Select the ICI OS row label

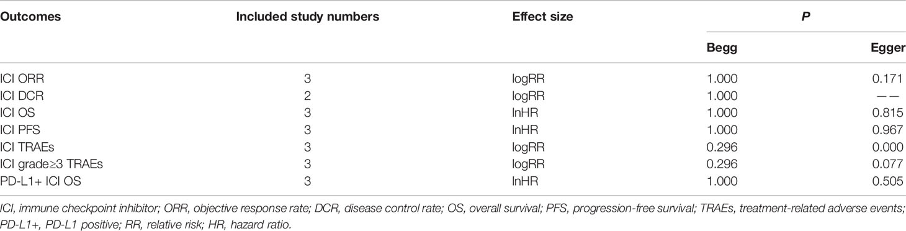[x=16, y=112]
